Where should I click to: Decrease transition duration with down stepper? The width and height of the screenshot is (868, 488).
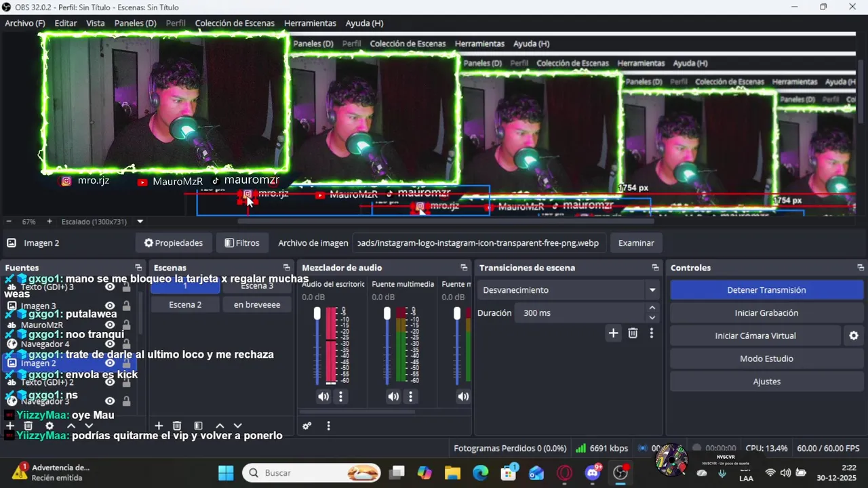coord(652,317)
